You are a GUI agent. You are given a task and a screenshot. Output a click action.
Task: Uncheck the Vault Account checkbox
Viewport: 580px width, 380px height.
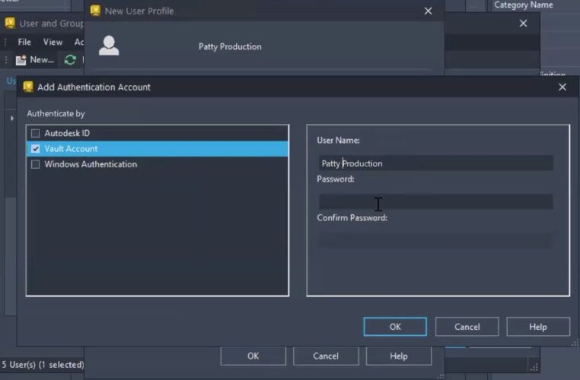click(36, 148)
